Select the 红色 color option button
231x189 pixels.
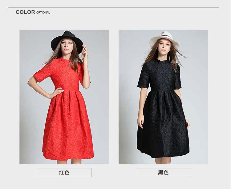tap(64, 172)
